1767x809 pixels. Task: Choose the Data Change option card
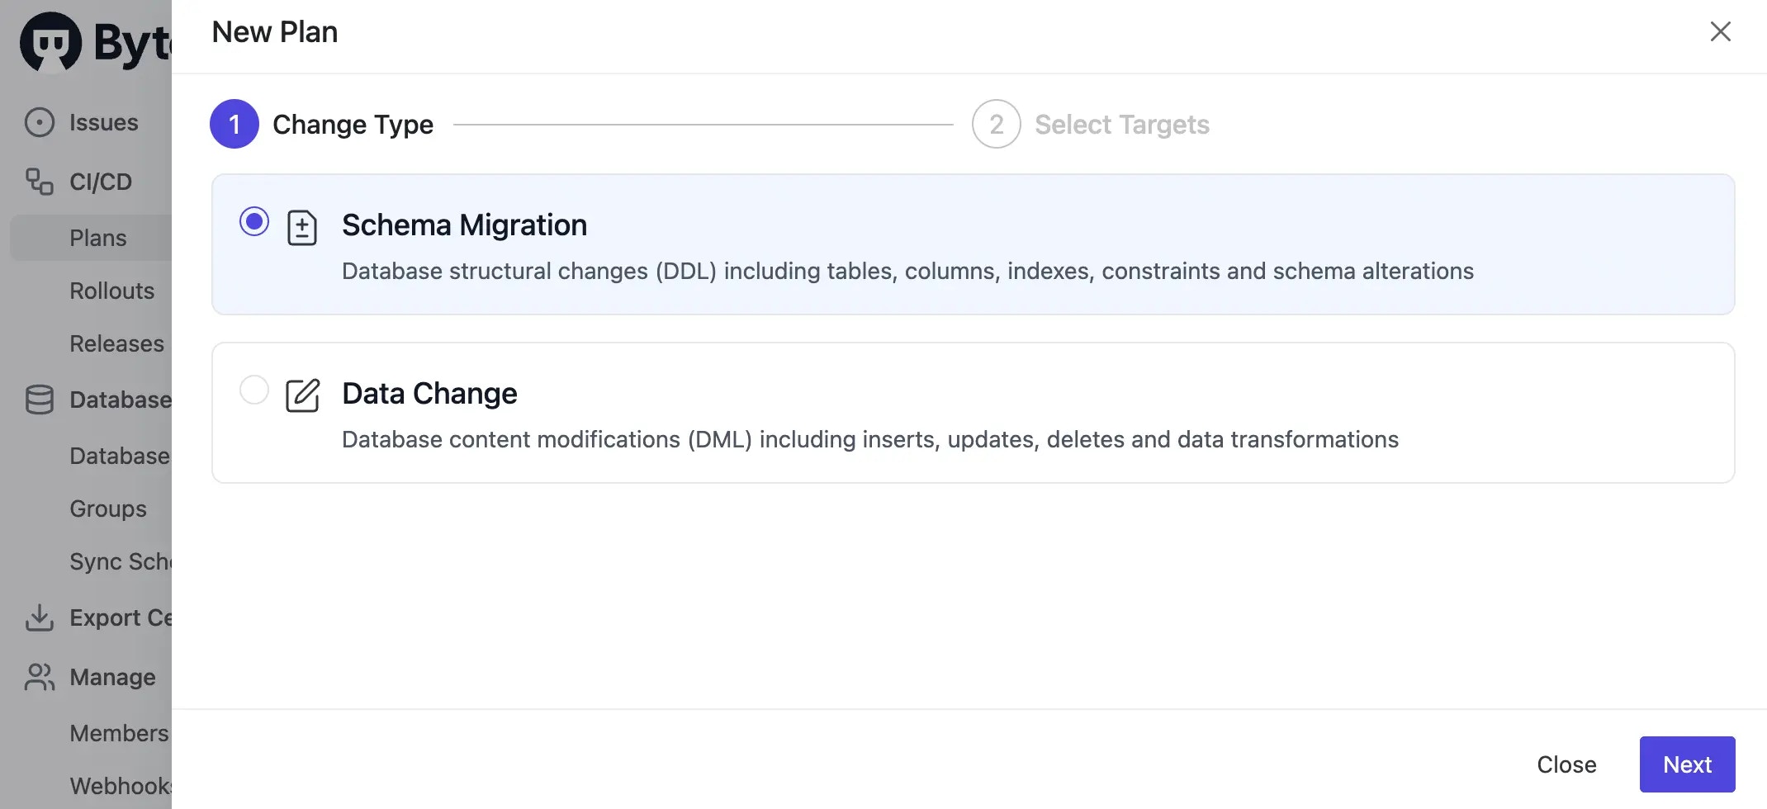(973, 413)
